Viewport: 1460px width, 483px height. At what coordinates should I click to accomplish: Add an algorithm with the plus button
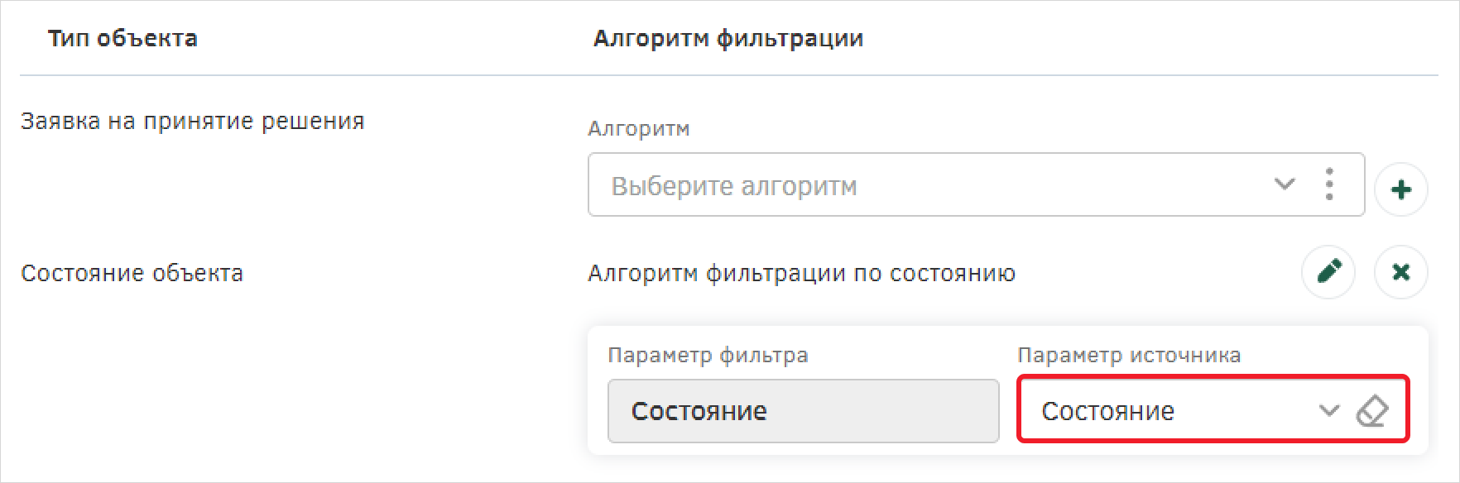click(x=1401, y=190)
